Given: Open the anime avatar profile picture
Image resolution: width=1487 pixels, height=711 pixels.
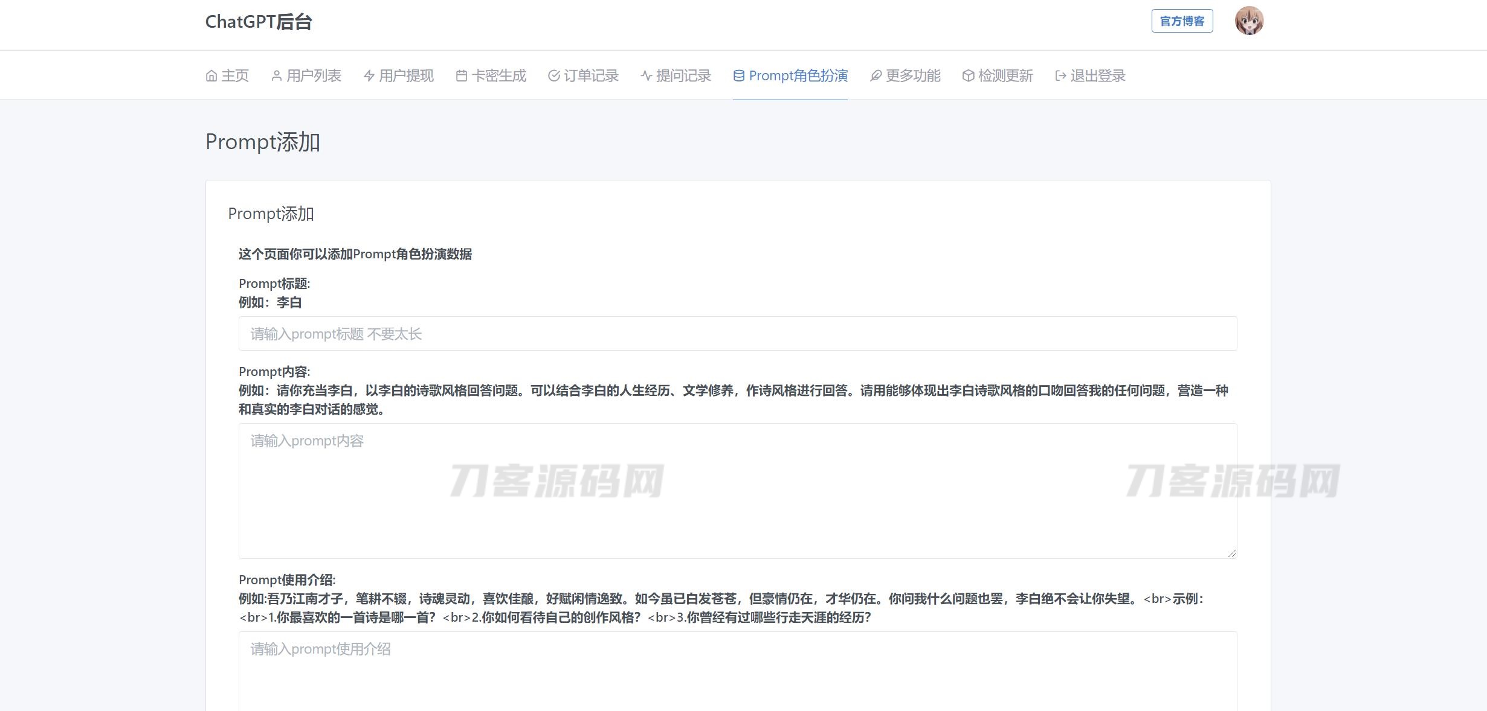Looking at the screenshot, I should click(1249, 21).
